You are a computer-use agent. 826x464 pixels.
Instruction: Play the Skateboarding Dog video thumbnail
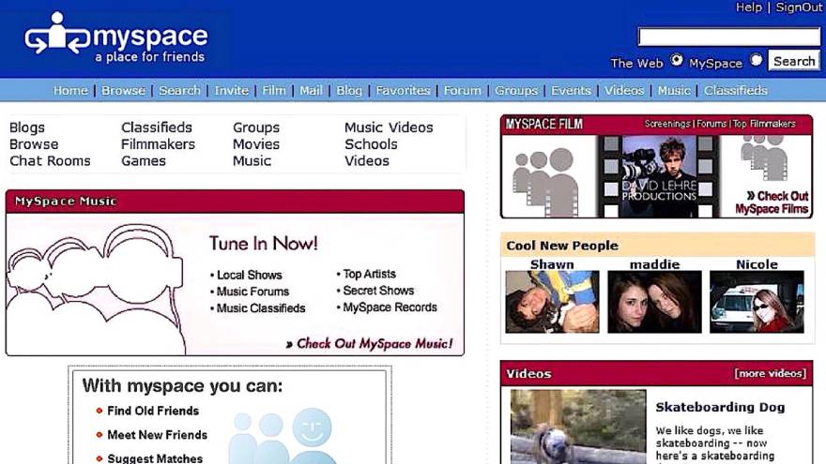coord(577,427)
